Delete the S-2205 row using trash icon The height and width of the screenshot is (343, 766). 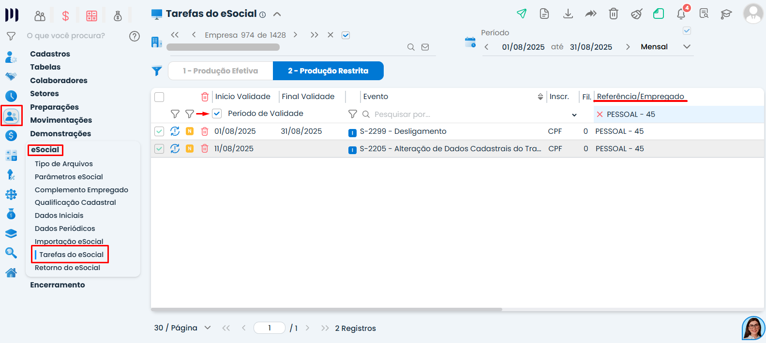click(x=205, y=149)
